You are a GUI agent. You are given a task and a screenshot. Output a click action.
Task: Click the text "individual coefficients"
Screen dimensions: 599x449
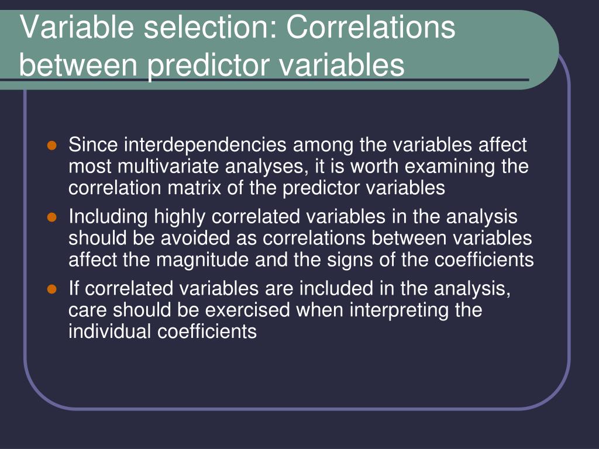coord(163,331)
